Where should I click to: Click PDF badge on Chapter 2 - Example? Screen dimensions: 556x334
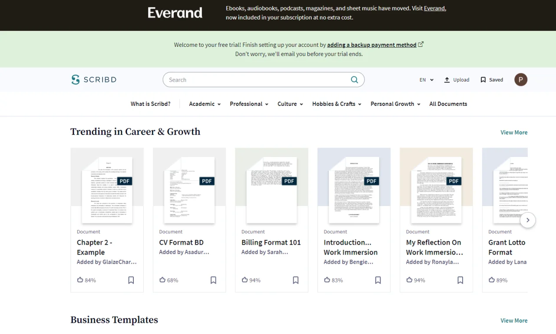click(x=125, y=181)
